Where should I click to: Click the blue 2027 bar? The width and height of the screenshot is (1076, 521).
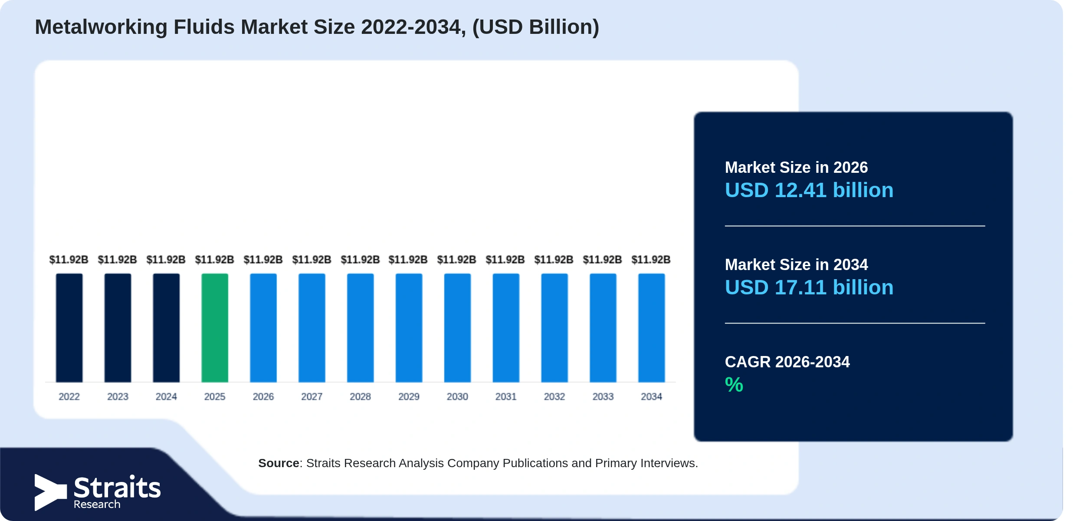312,328
